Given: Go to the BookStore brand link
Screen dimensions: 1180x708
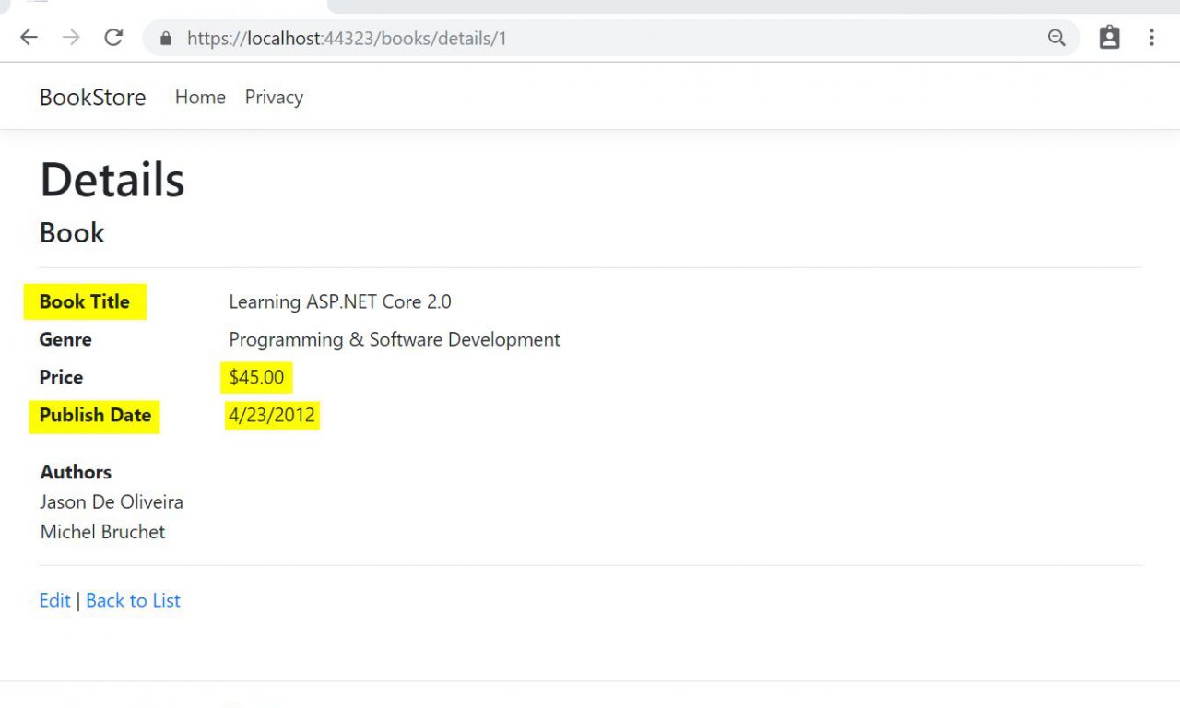Looking at the screenshot, I should coord(92,98).
